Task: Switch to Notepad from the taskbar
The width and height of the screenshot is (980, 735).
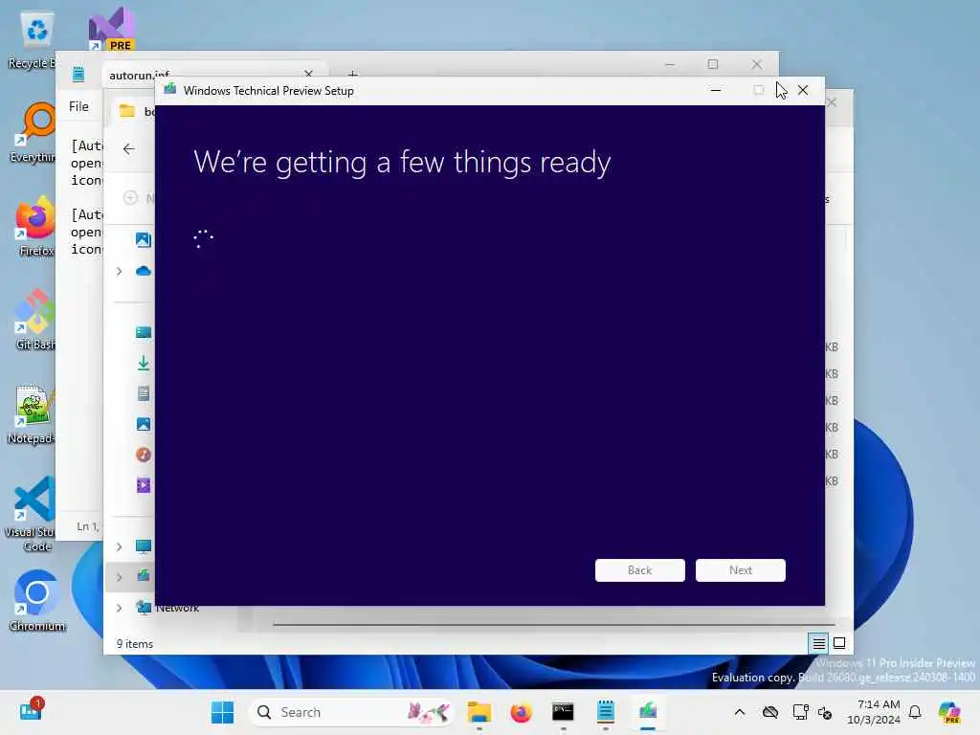Action: tap(606, 712)
